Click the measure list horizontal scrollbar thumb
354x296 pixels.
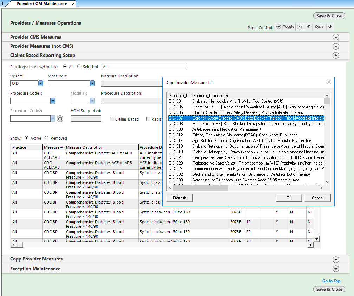(200, 188)
